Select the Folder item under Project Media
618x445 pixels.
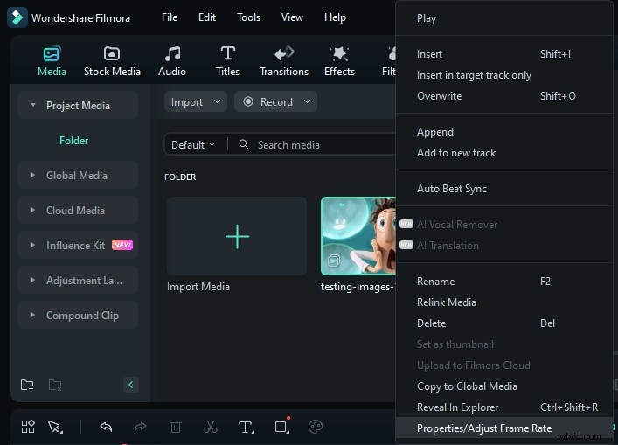[73, 141]
